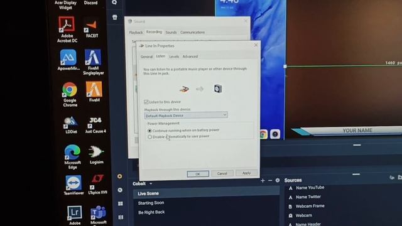Click orange circle icon in Streamlabs sidebar

coord(119,176)
